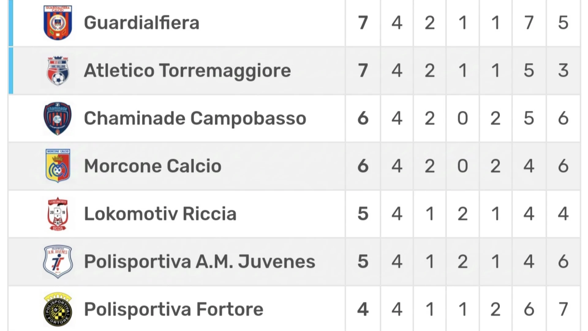
Task: Select Morcone Calcio's points value of 6
Action: pyautogui.click(x=363, y=166)
